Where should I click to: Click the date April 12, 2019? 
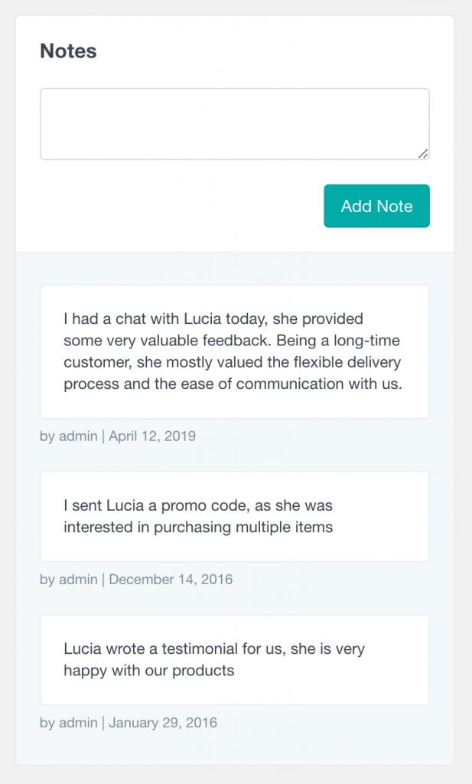[x=152, y=436]
